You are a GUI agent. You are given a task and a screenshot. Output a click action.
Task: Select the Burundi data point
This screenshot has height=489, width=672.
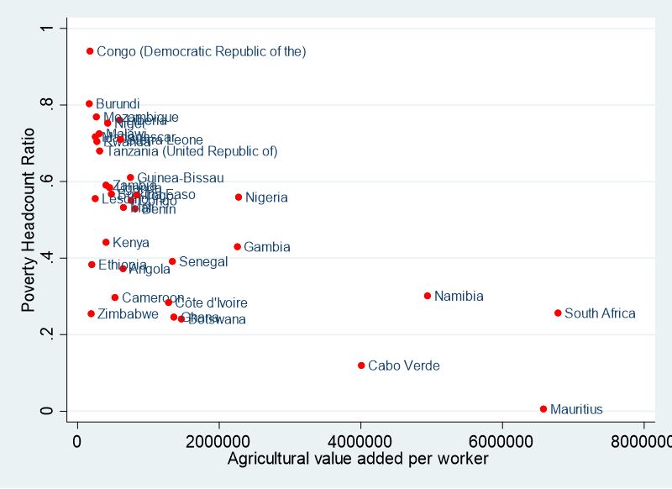[x=89, y=104]
